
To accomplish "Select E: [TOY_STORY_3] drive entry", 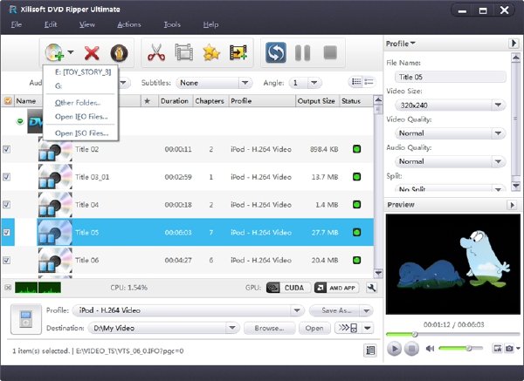I will [83, 72].
